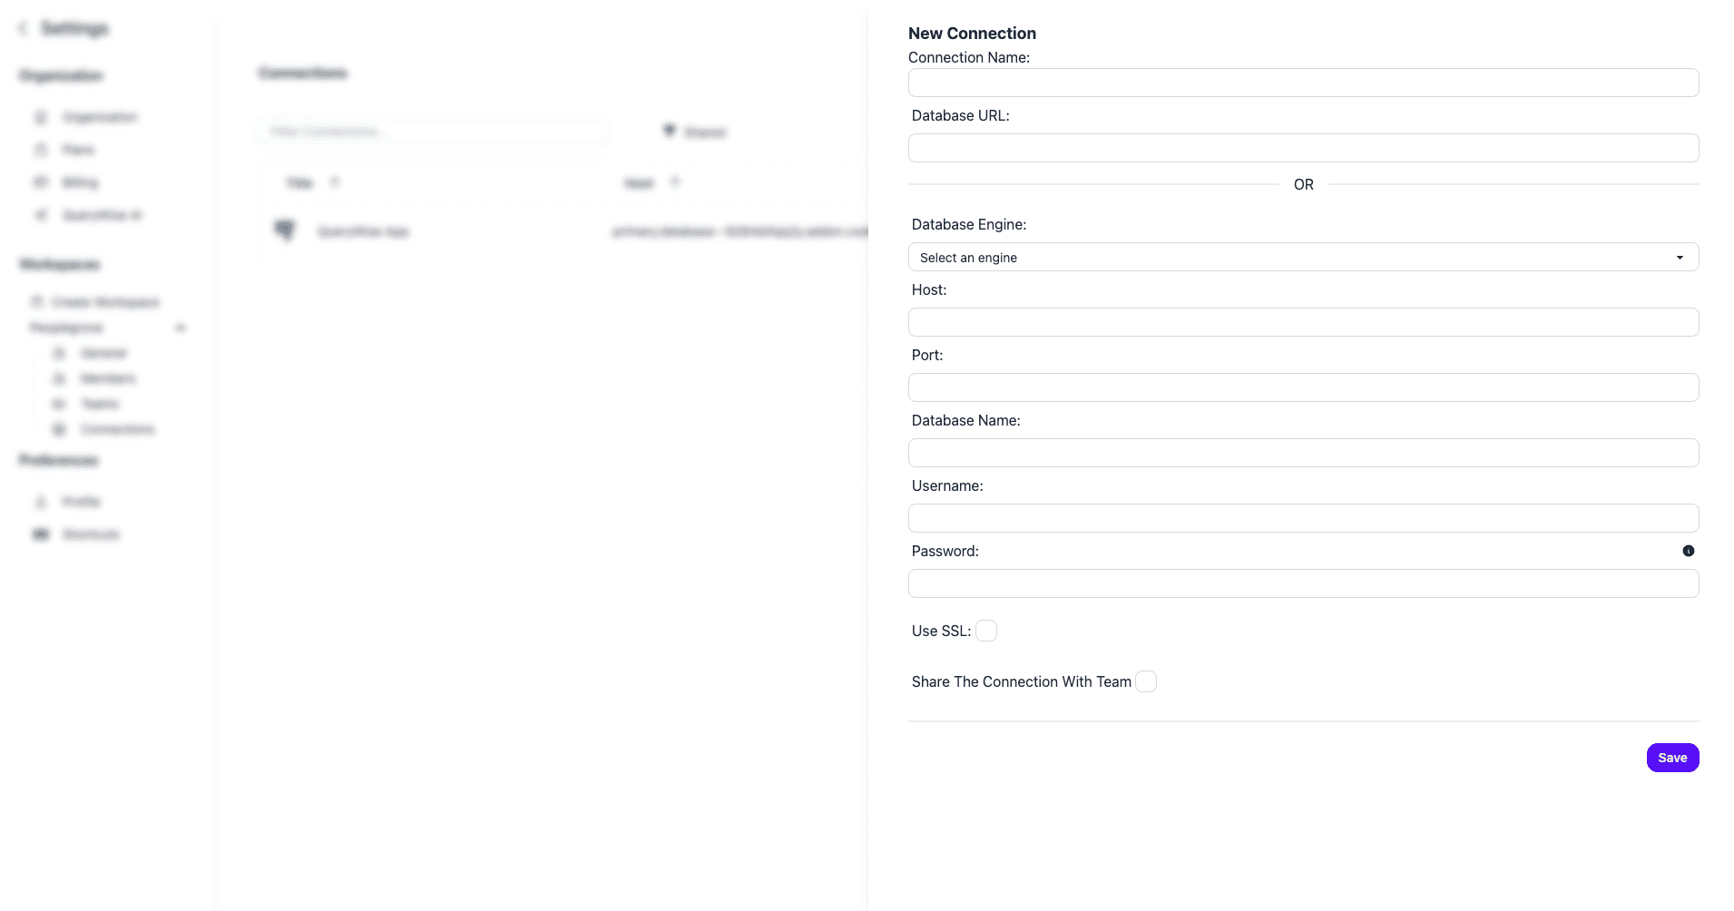Collapse the workspace section chevron

tap(181, 328)
